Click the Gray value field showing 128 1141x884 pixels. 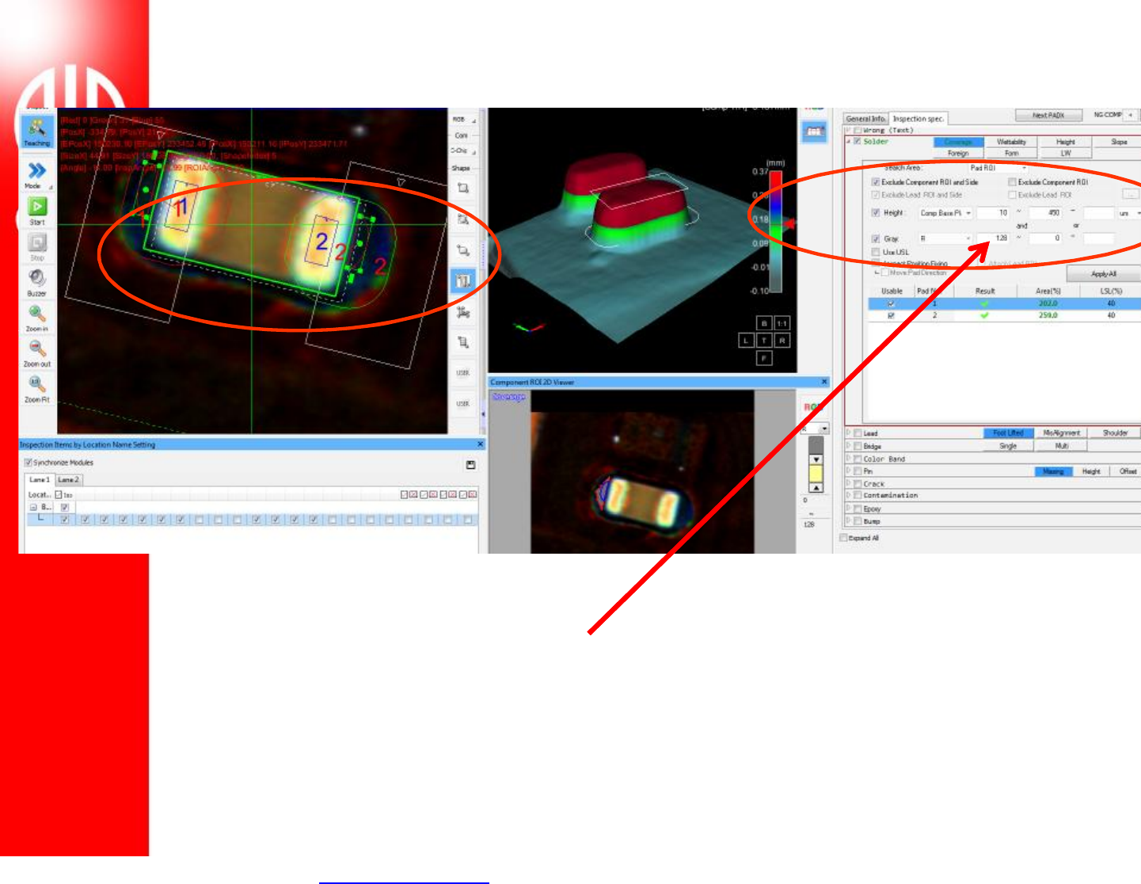[x=994, y=238]
